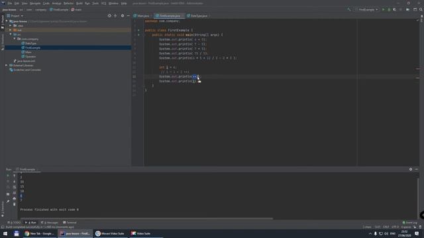The height and width of the screenshot is (238, 424).
Task: Locate current file in Project panel
Action: click(109, 16)
